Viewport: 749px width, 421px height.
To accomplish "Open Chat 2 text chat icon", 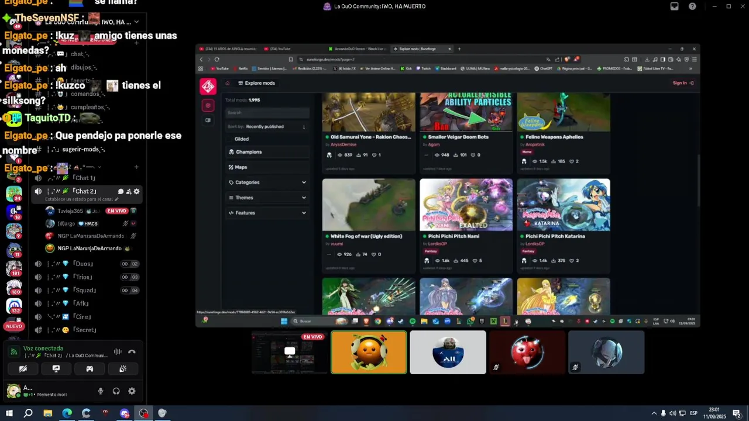I will pos(121,192).
